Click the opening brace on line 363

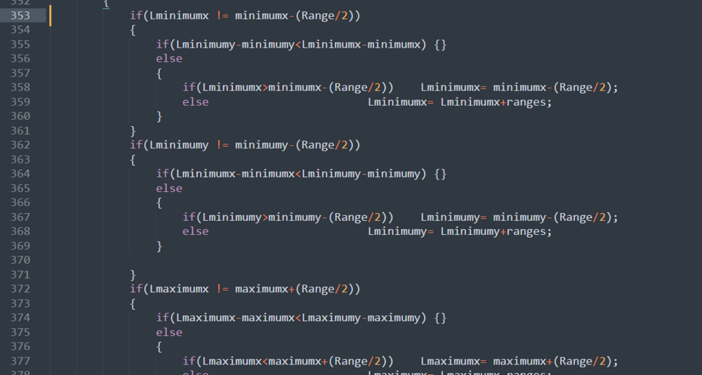point(133,160)
